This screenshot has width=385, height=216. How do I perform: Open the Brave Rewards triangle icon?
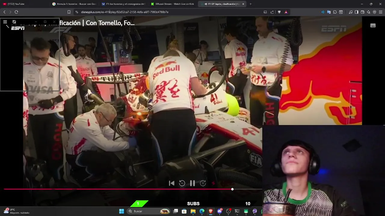286,12
